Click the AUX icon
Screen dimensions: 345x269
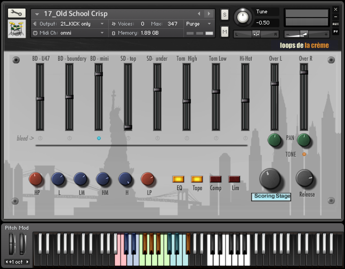(336, 24)
